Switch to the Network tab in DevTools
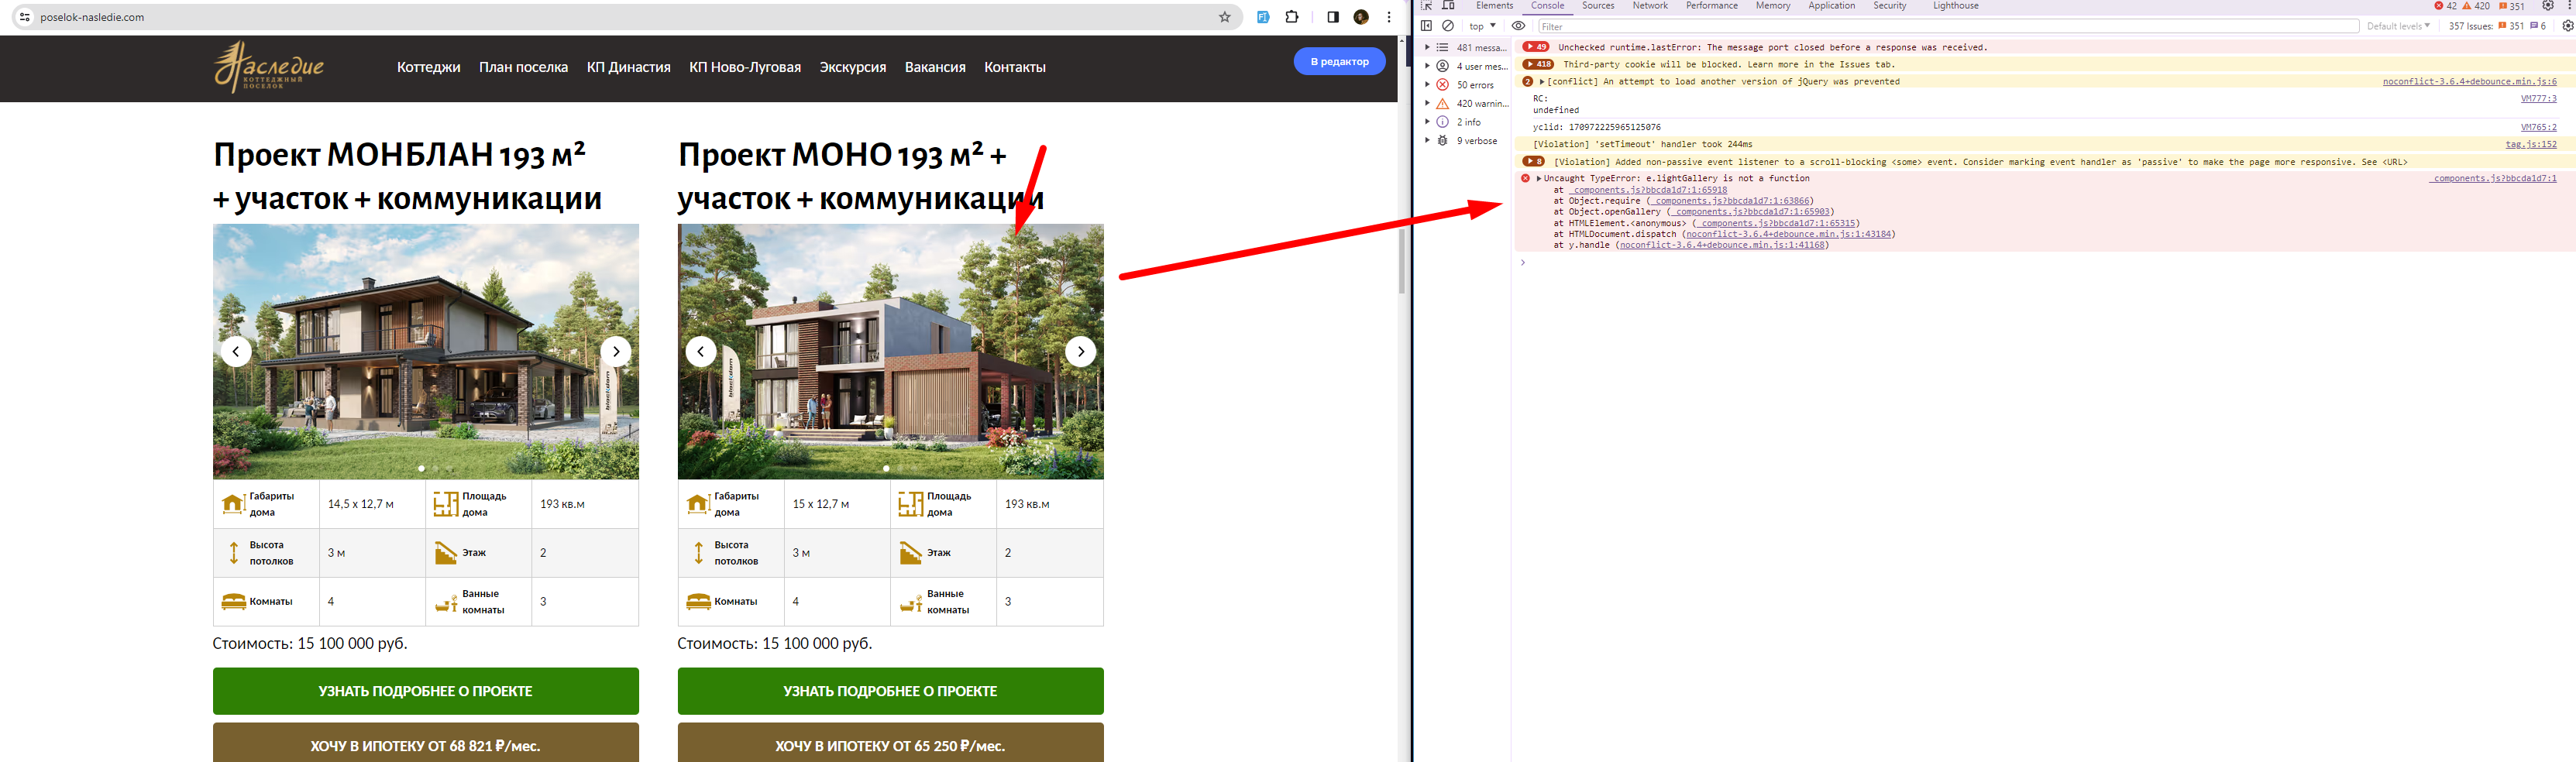This screenshot has height=762, width=2576. pyautogui.click(x=1649, y=6)
